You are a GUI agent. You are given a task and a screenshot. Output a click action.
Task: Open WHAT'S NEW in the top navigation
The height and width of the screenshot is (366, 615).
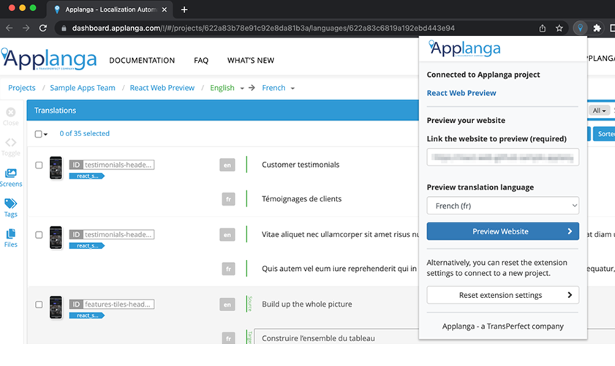coord(251,61)
